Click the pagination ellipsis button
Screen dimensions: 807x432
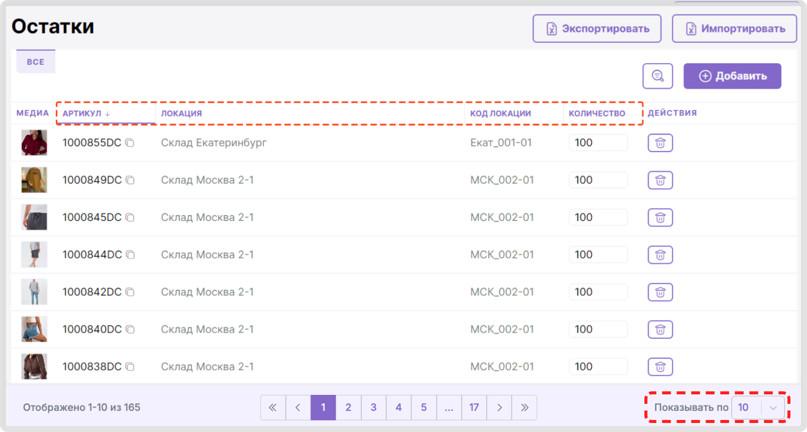point(449,407)
